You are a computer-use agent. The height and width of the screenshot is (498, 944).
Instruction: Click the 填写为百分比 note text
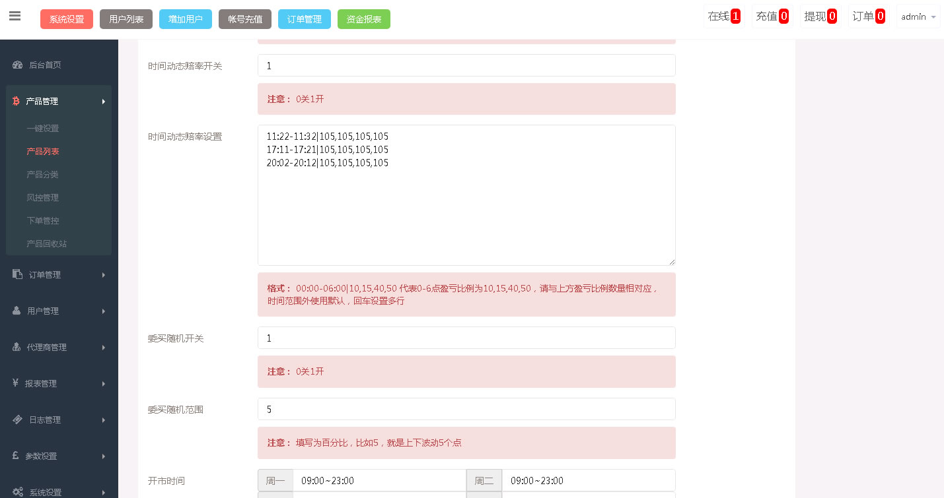pos(379,443)
